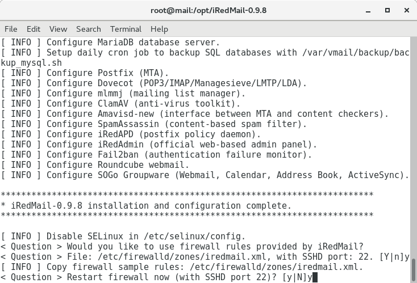Click the terminal cursor block at the prompt
Image resolution: width=417 pixels, height=283 pixels.
[x=315, y=277]
